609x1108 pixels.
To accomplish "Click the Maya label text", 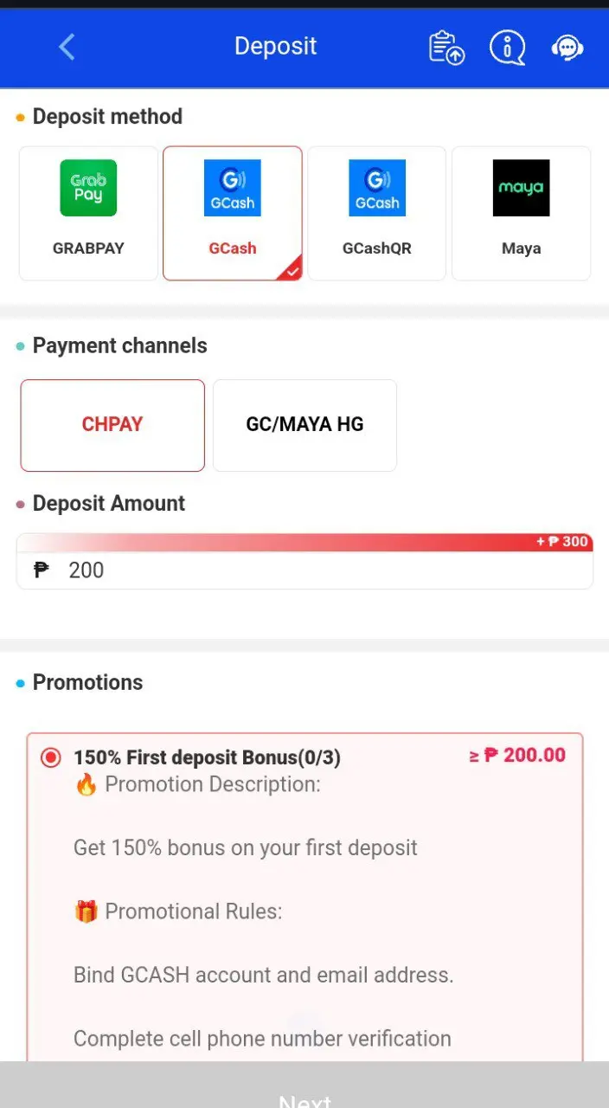I will pos(522,248).
